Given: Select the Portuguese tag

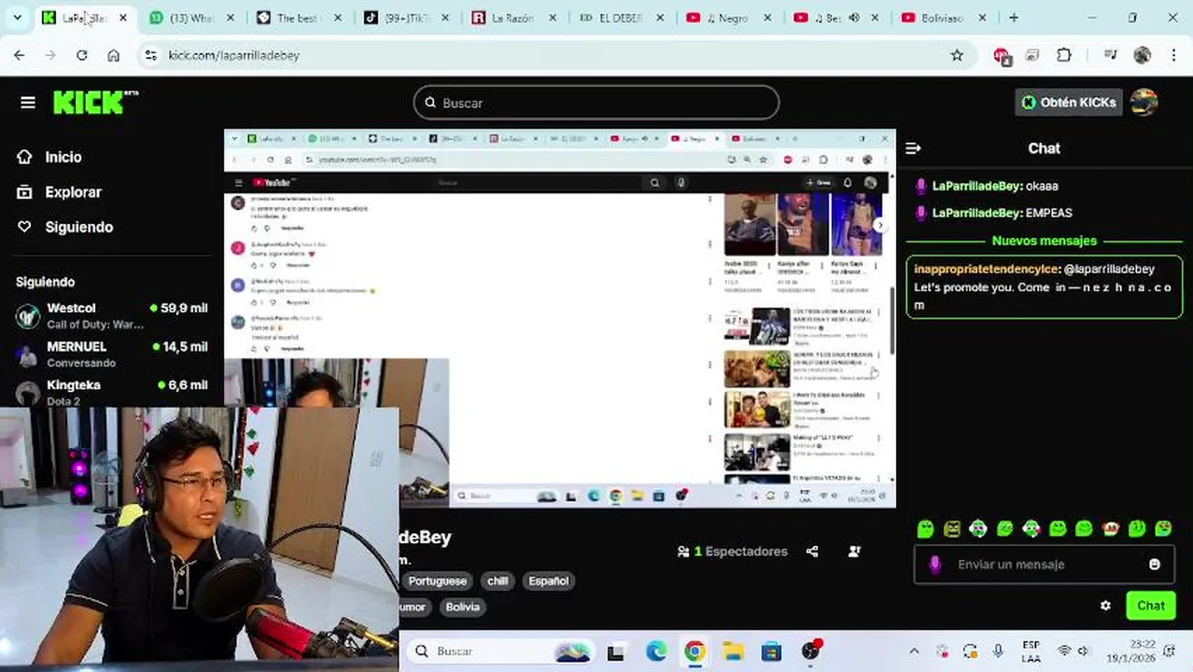Looking at the screenshot, I should click(x=437, y=581).
